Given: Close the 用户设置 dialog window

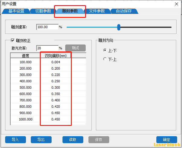Looking at the screenshot, I should [x=176, y=4].
